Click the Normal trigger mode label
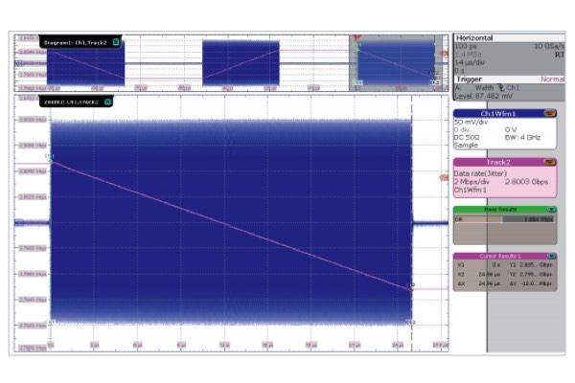The image size is (575, 383). (552, 79)
